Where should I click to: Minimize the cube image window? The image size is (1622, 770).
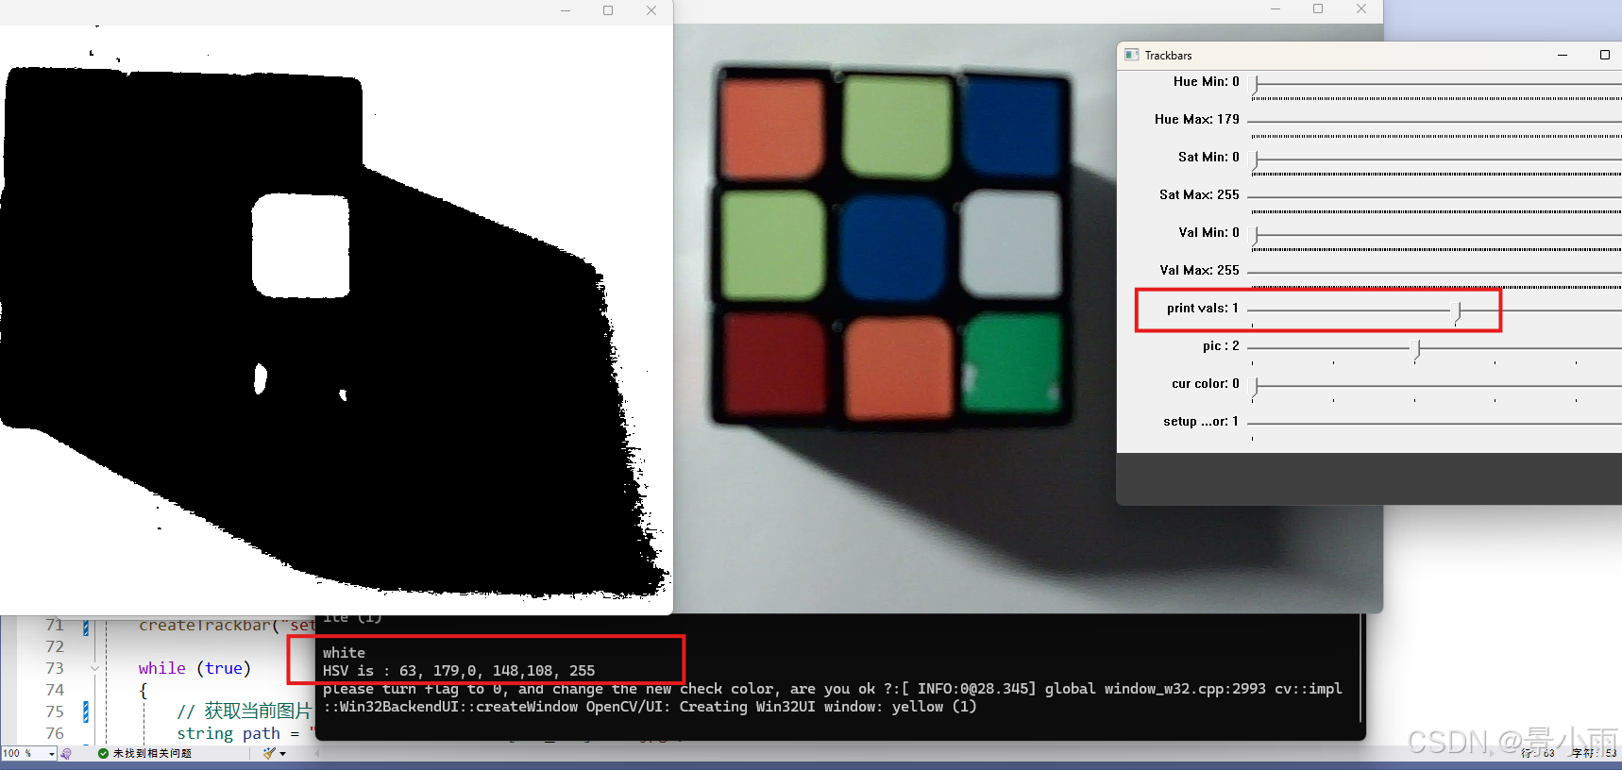[1276, 8]
